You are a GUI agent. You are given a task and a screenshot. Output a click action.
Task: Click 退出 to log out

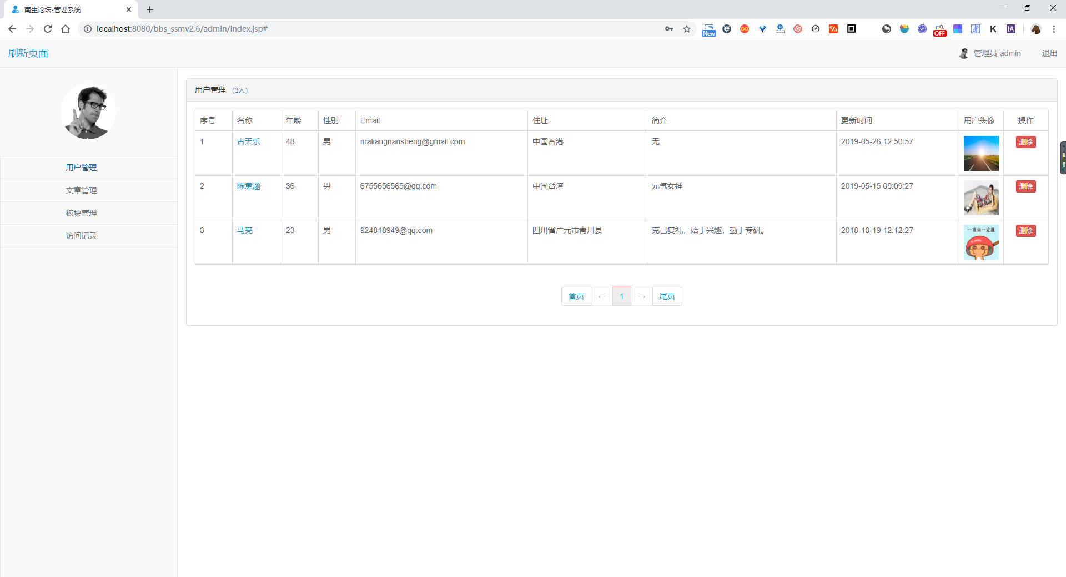point(1049,53)
